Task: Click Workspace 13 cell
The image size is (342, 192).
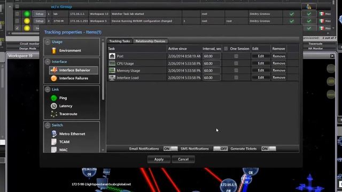Action: coord(99,14)
